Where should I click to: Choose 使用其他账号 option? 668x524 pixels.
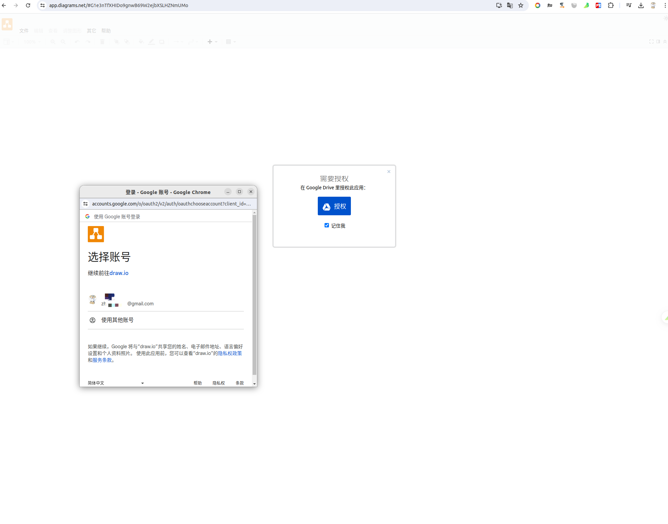pyautogui.click(x=117, y=320)
